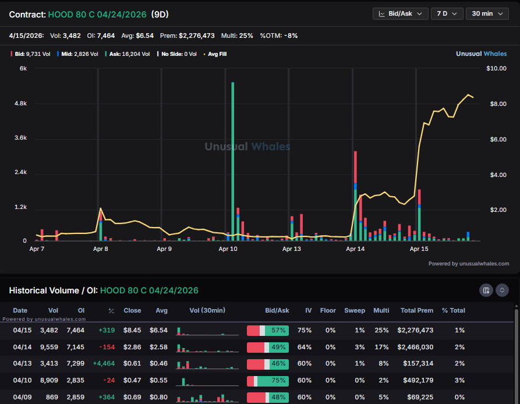The image size is (520, 404).
Task: Click the OI column header to sort
Action: coord(81,310)
